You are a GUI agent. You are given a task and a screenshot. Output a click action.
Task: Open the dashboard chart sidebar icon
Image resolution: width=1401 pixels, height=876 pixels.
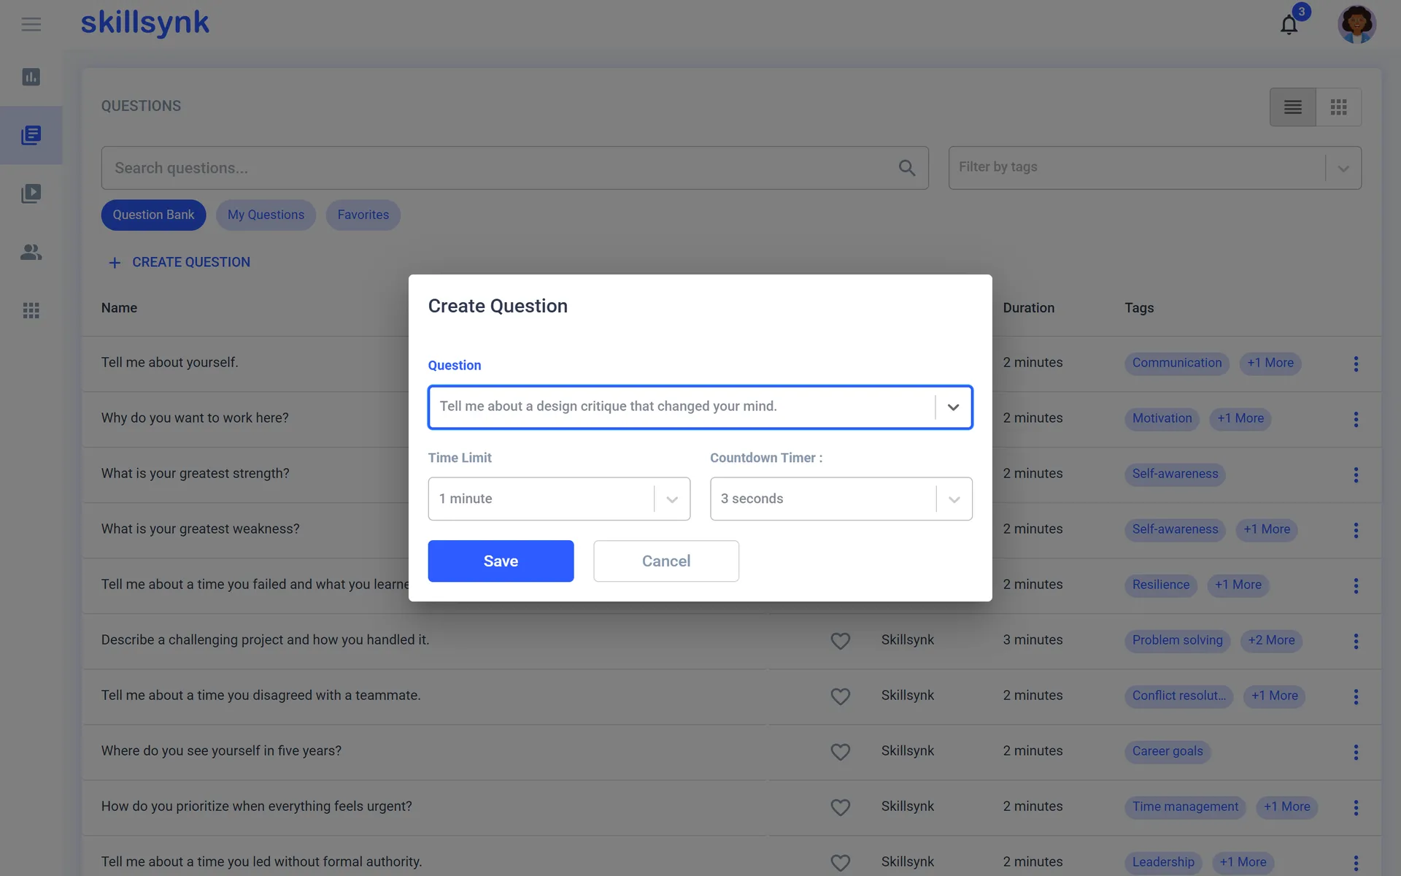[x=31, y=77]
